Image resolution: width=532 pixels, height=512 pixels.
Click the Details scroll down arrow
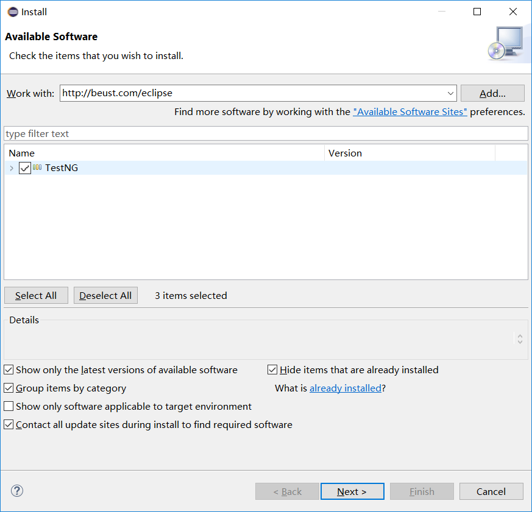tap(520, 342)
